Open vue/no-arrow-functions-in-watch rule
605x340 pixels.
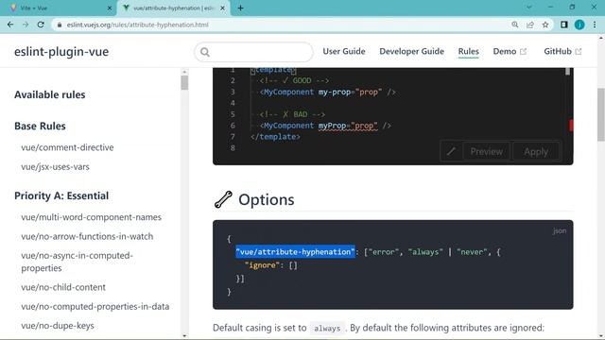click(x=87, y=236)
